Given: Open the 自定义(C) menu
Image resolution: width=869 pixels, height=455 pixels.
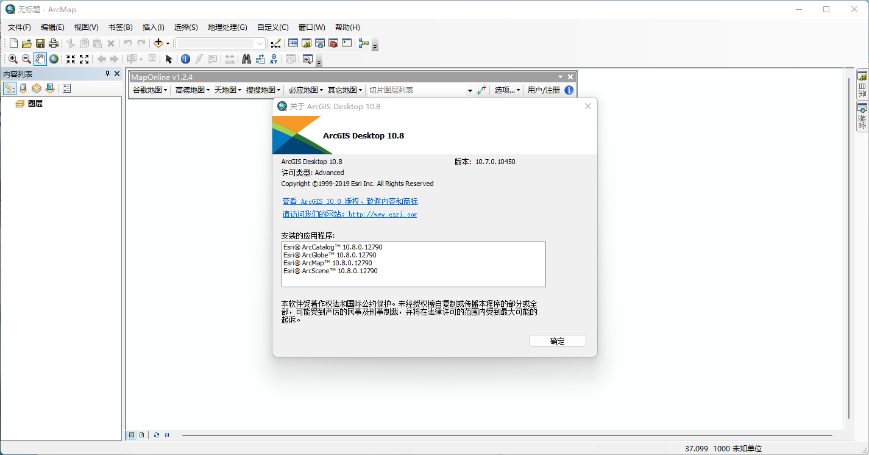Looking at the screenshot, I should [x=272, y=27].
